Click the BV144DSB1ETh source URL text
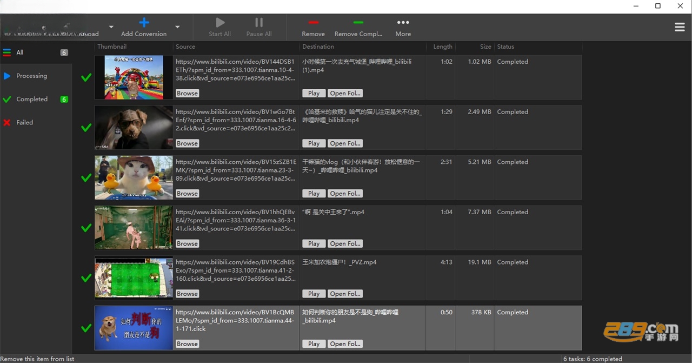692x363 pixels. click(236, 70)
